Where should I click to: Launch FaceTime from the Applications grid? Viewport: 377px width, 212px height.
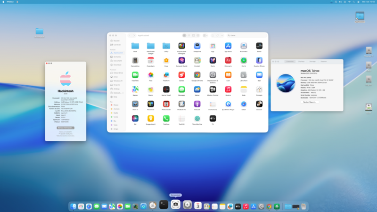tap(135, 75)
